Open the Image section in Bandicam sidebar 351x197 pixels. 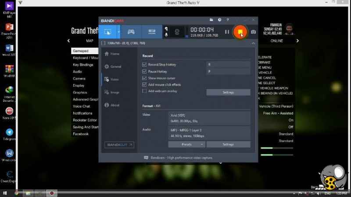(112, 92)
